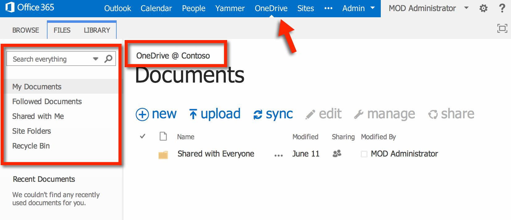
Task: Open Yammer from the top navigation
Action: click(230, 8)
